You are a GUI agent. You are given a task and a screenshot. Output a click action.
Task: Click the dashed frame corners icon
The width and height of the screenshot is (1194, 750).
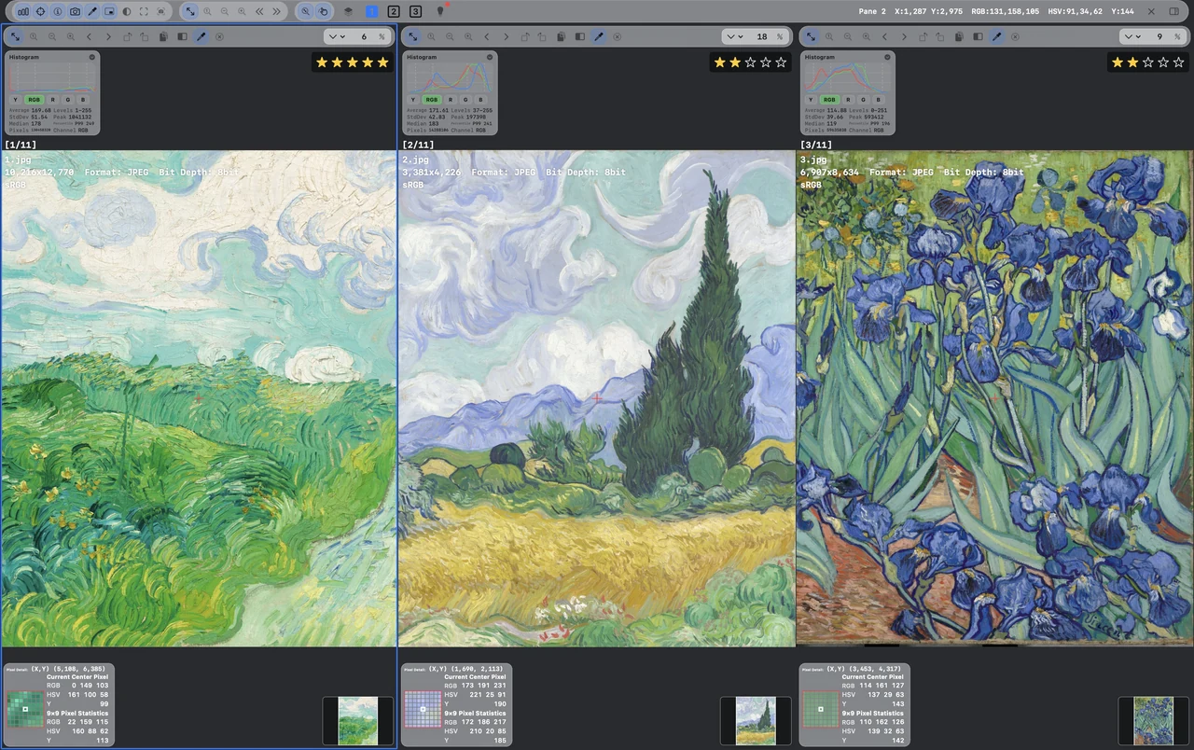(144, 11)
